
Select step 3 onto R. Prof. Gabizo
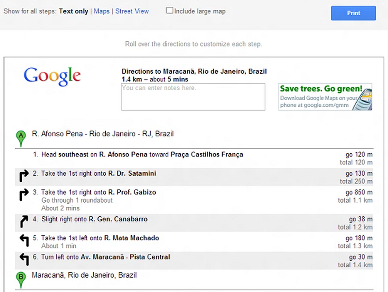[99, 193]
